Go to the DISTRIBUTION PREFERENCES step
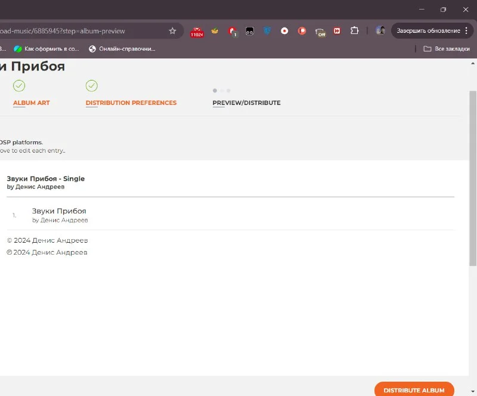Screen dimensions: 477x396 pos(131,103)
